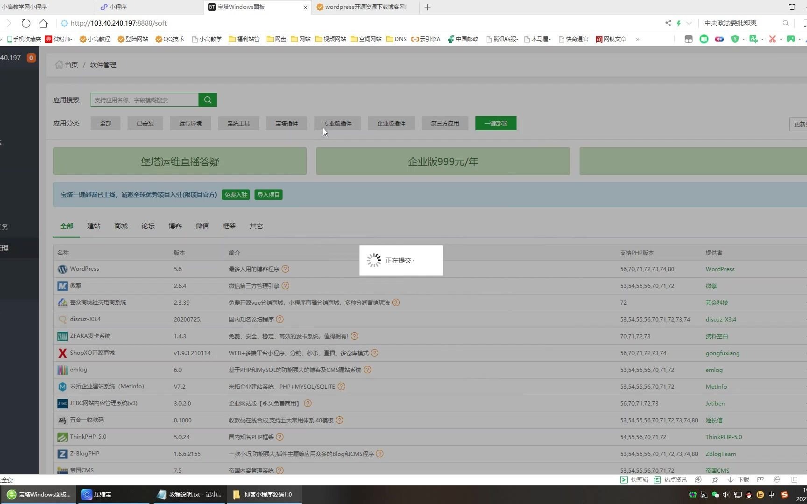Switch to 小高教学网小程序 browser tab

(47, 7)
